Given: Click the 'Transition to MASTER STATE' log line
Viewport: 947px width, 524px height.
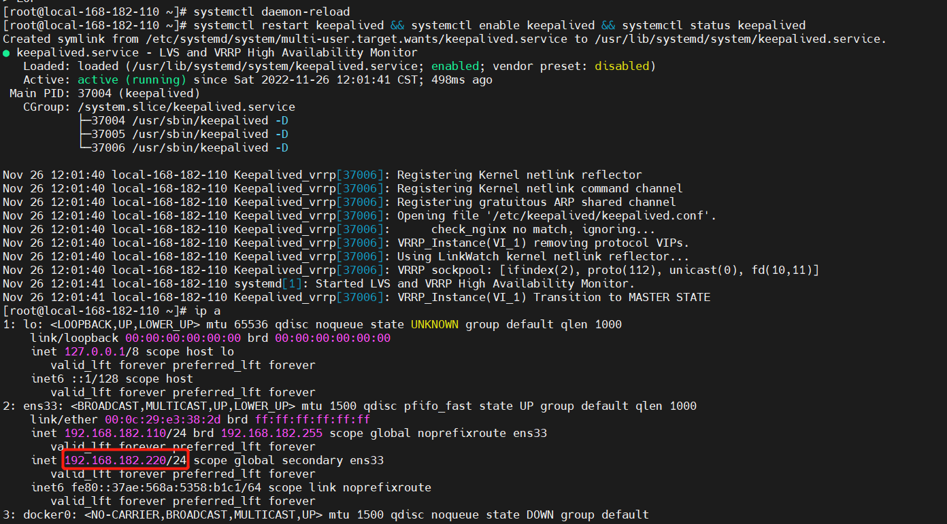Looking at the screenshot, I should [x=622, y=298].
